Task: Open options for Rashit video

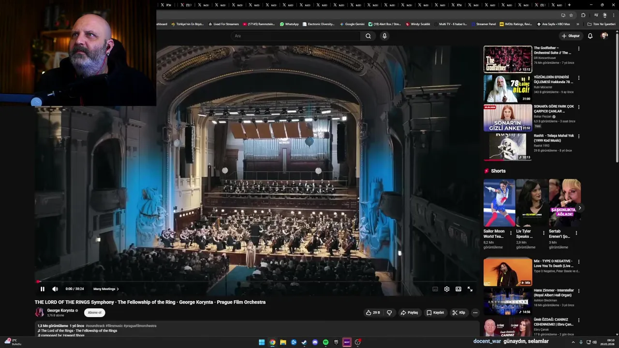Action: tap(578, 136)
